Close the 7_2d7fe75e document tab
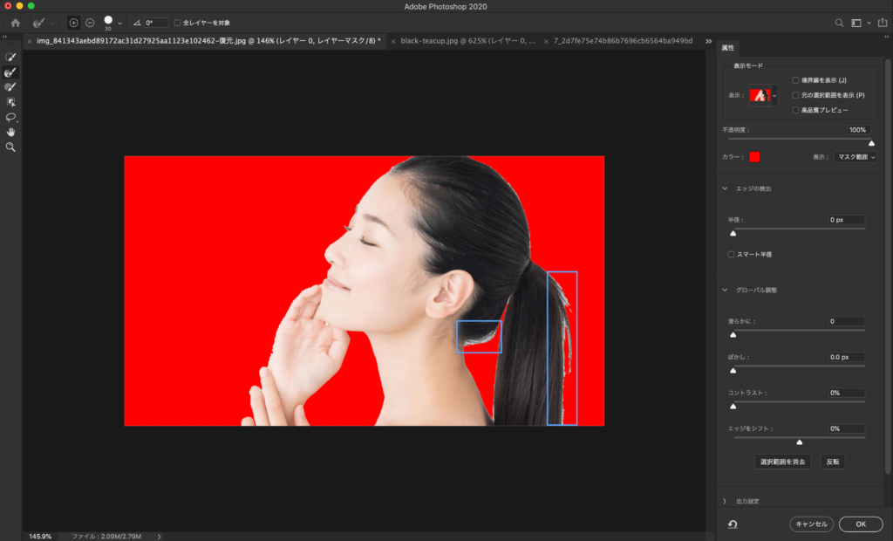 click(x=546, y=41)
